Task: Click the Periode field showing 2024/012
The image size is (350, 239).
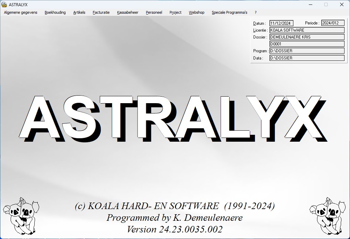Action: [x=333, y=23]
